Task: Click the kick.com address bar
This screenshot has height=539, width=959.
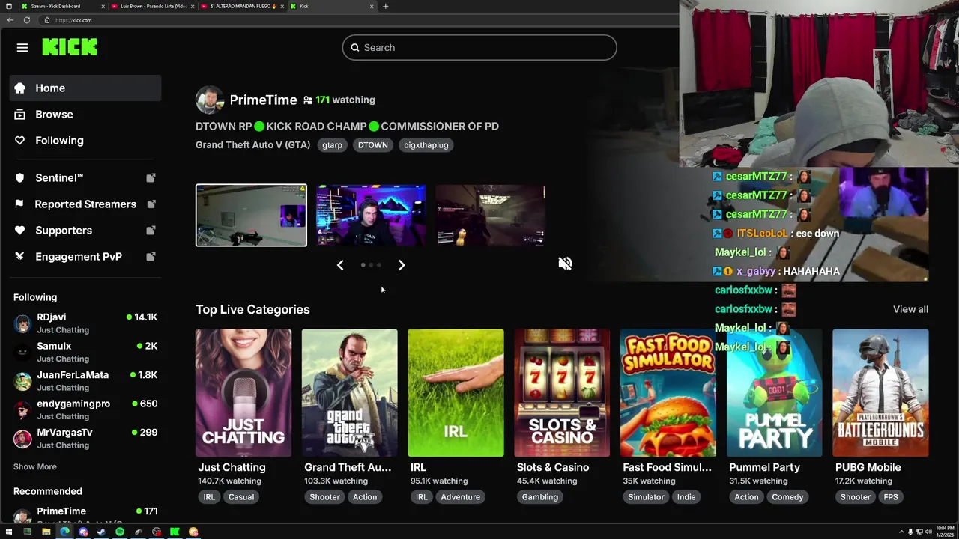Action: (x=360, y=20)
